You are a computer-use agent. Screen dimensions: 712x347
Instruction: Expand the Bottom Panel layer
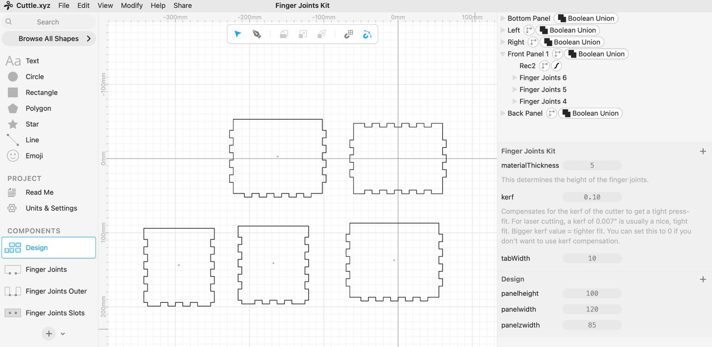click(x=503, y=18)
